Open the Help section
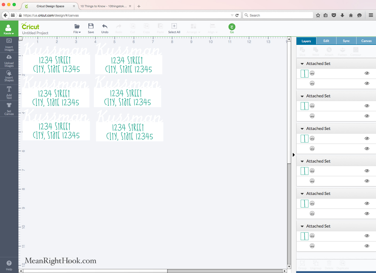This screenshot has height=273, width=376. tap(9, 265)
